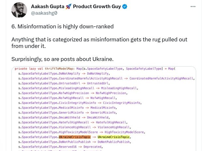Screen dimensions: 202x151
Task: Click the MedicalMisinfo code line
Action: 68,108
